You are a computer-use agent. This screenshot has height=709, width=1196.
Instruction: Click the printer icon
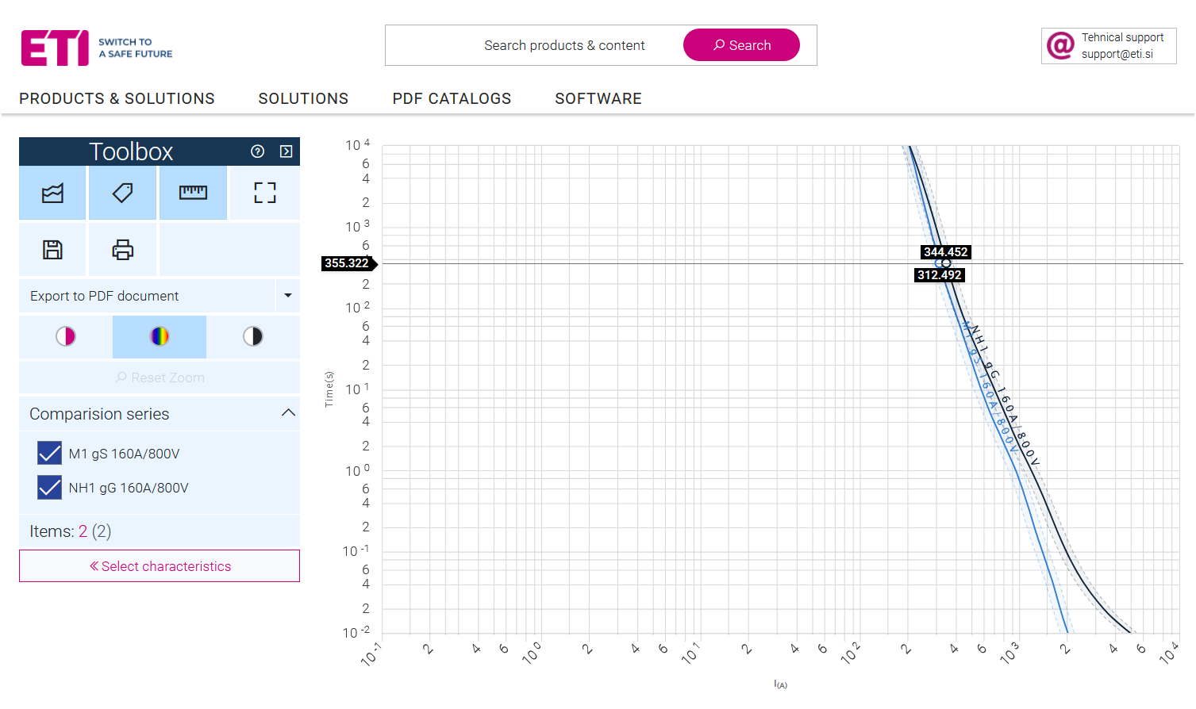point(122,250)
